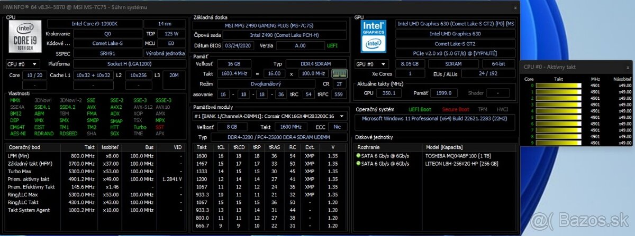The height and width of the screenshot is (236, 635).
Task: Close the CPU #0 active clock window
Action: coord(627,67)
